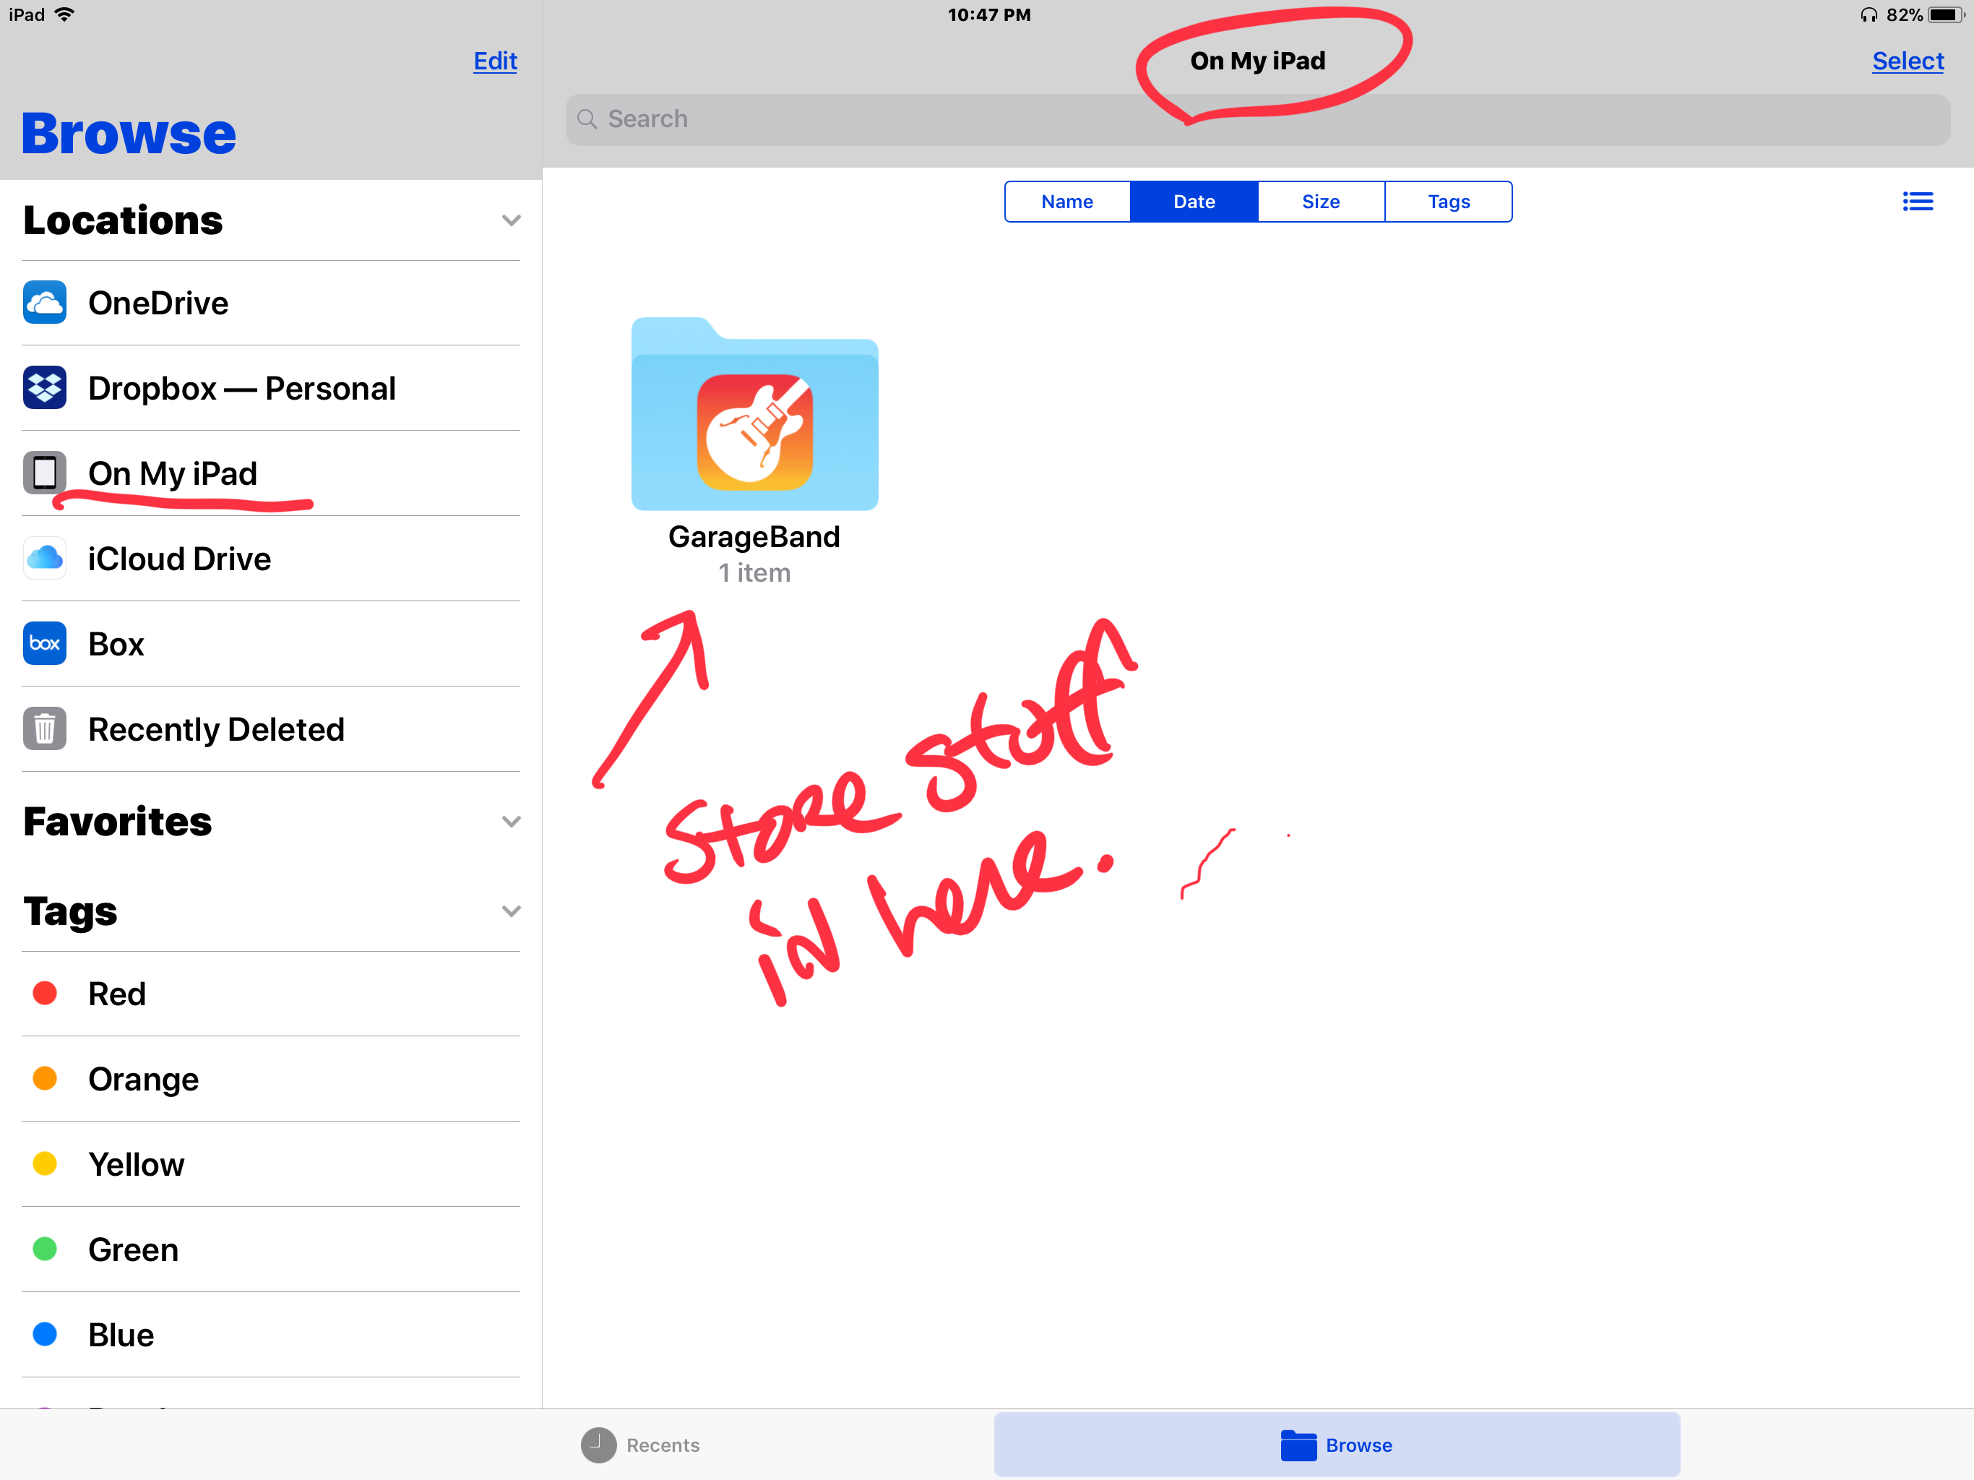Open Recently Deleted trash icon
Viewport: 1974px width, 1480px height.
coord(45,728)
